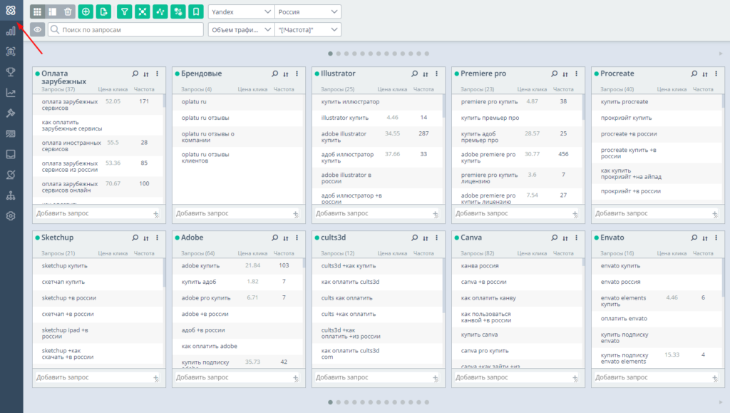
Task: Search within the Canva group
Action: click(x=554, y=238)
